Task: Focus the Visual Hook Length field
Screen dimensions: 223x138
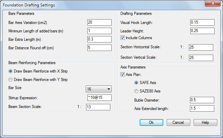Action: pos(202,22)
